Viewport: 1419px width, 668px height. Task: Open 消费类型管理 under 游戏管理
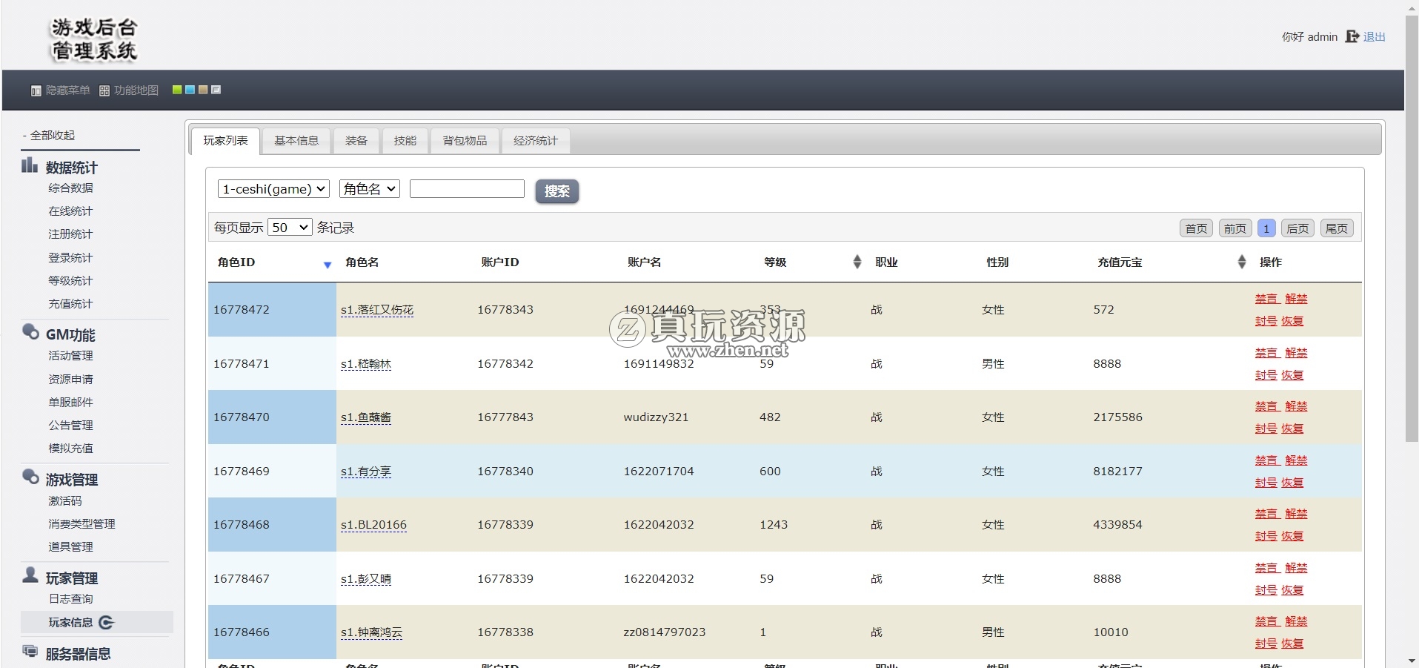tap(82, 524)
